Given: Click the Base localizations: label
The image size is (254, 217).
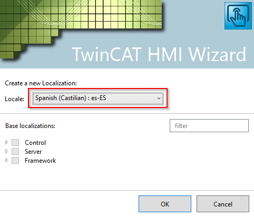Looking at the screenshot, I should click(30, 126).
